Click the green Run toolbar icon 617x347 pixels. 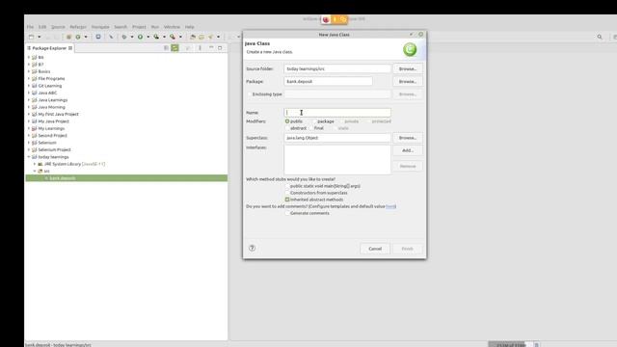pos(140,37)
